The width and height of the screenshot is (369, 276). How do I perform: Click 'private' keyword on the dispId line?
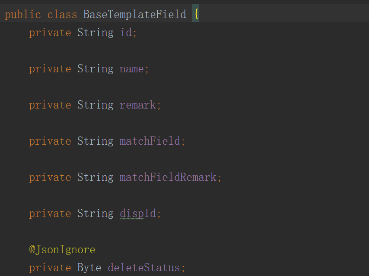point(50,214)
